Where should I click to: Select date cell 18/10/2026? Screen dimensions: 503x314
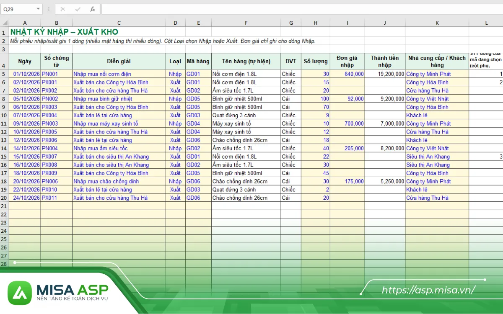25,173
